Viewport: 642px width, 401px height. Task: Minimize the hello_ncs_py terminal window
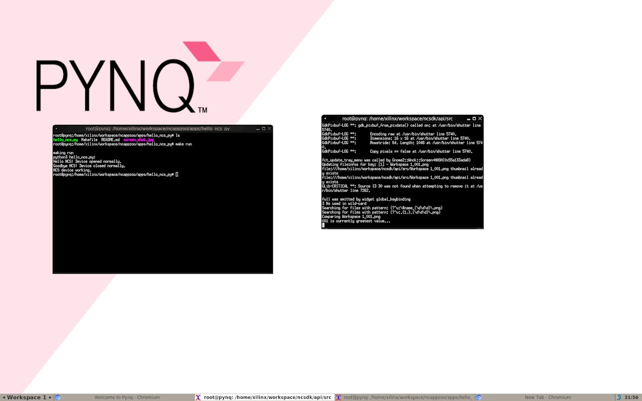point(258,129)
